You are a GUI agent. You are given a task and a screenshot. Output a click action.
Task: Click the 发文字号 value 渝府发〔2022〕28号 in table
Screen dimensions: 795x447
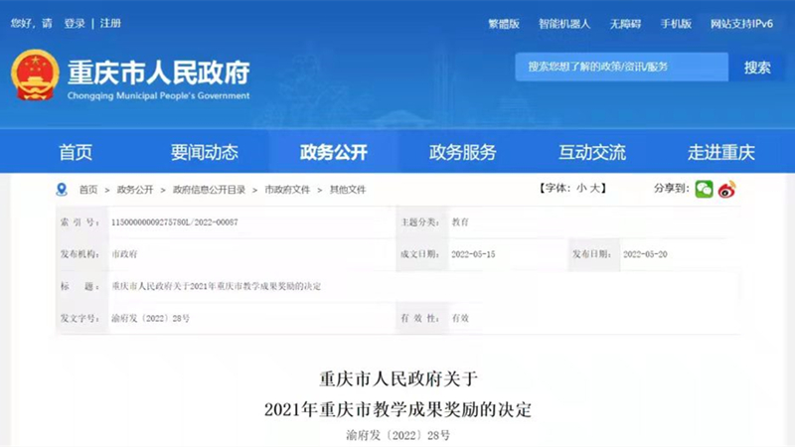(x=151, y=318)
